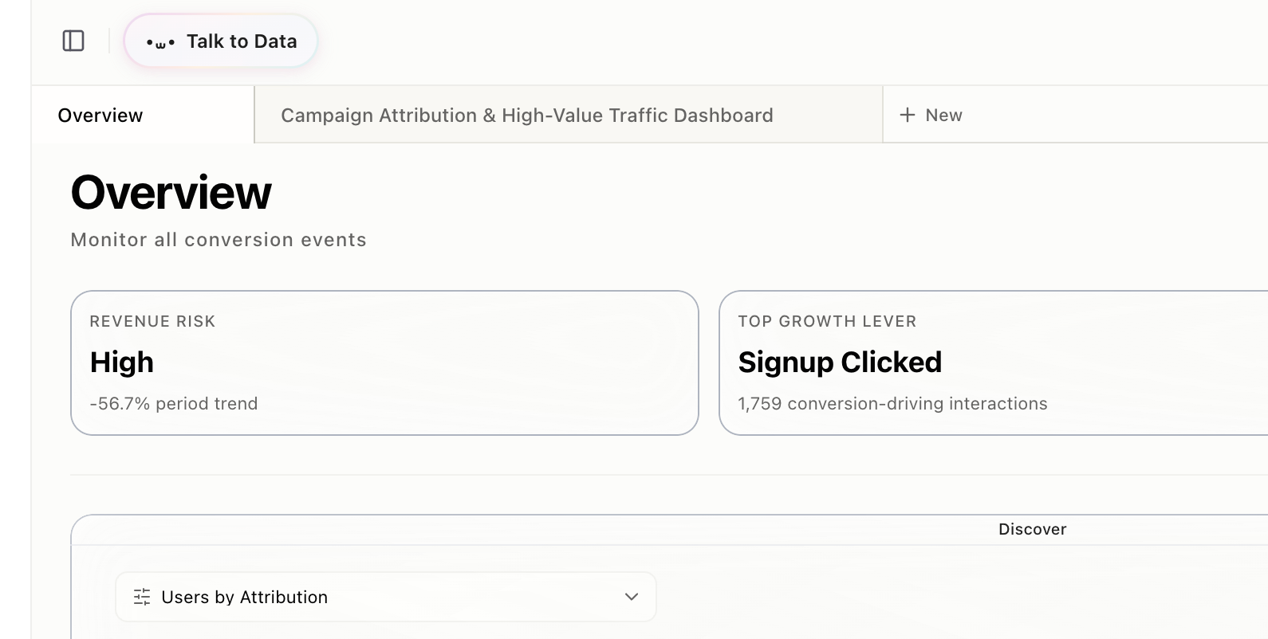The image size is (1268, 639).
Task: Click the plus icon beside New
Action: (907, 116)
